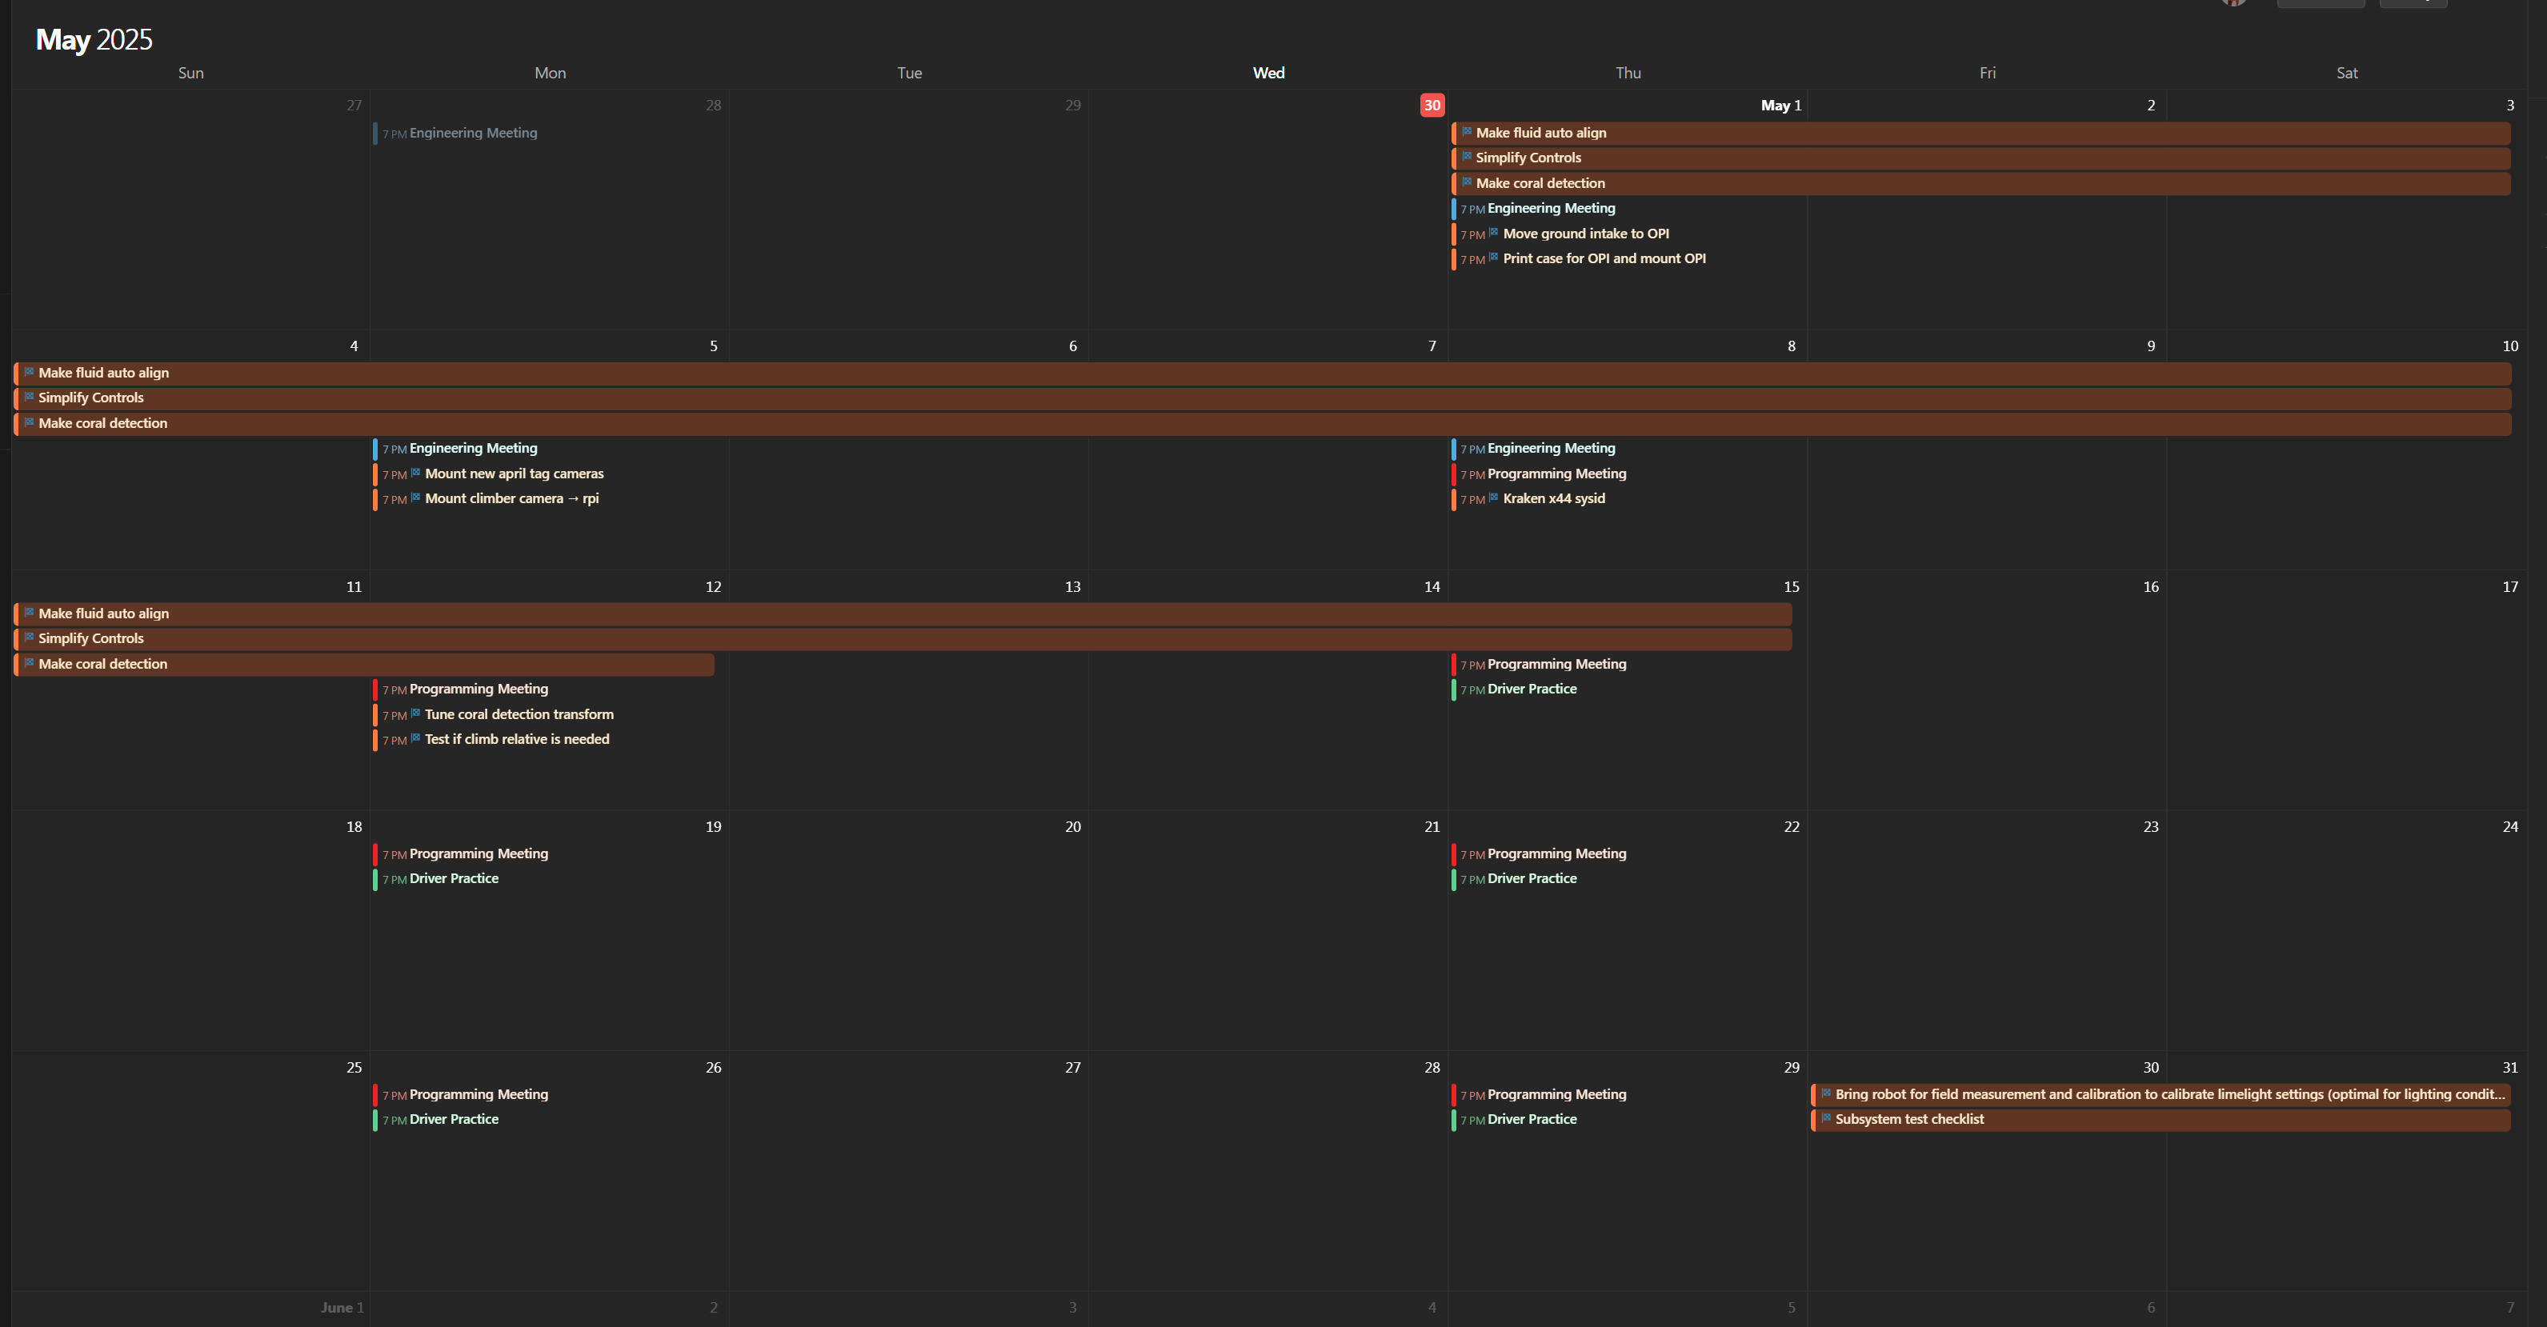
Task: Open Driver Practice event on May 29
Action: (1532, 1120)
